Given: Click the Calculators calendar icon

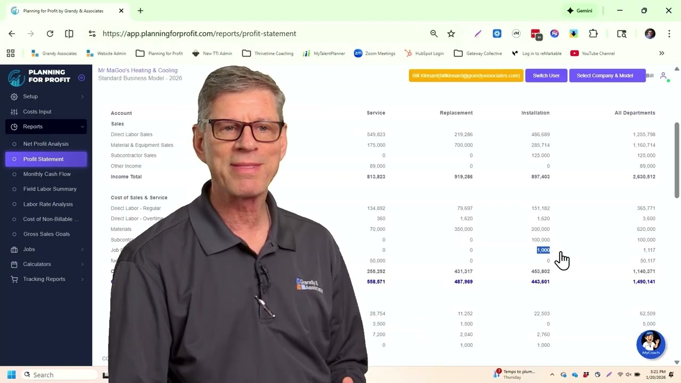Looking at the screenshot, I should [14, 264].
